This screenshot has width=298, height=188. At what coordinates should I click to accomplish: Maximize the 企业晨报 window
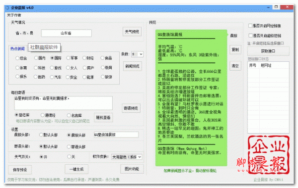click(x=276, y=7)
